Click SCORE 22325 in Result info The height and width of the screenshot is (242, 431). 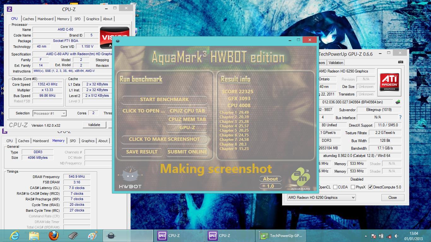pos(237,92)
